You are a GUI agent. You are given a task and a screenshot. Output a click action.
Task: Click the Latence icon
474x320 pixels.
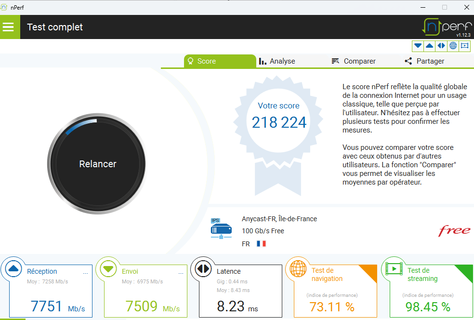(203, 268)
